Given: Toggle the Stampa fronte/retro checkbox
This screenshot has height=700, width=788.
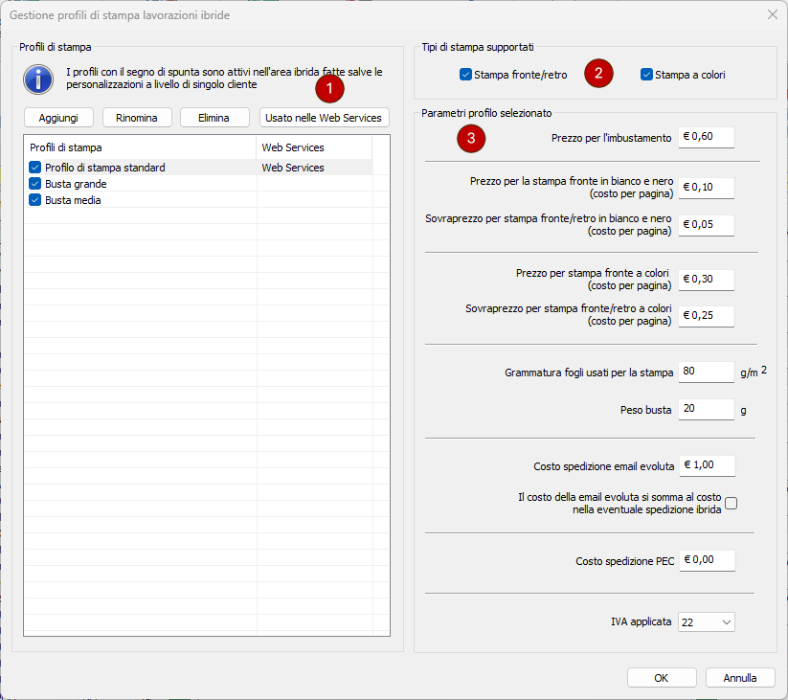Looking at the screenshot, I should 465,74.
